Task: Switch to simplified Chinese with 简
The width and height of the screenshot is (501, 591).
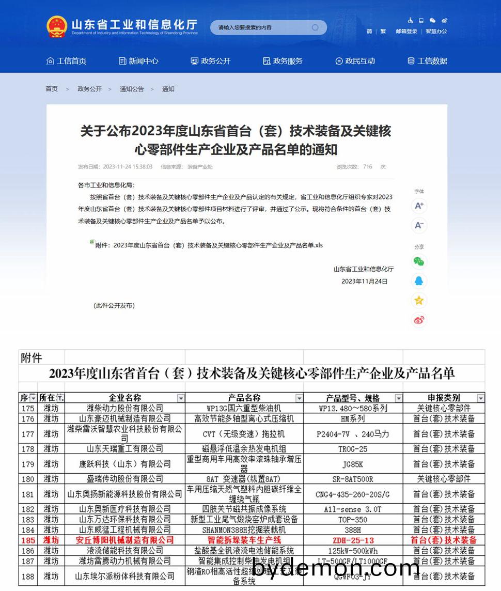Action: (x=370, y=31)
